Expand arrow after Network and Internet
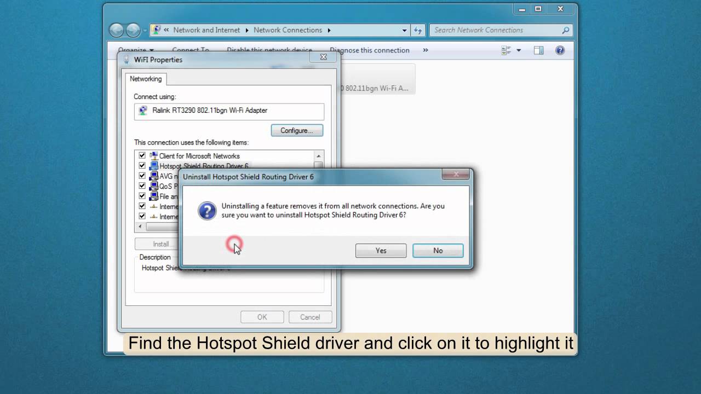This screenshot has width=701, height=394. (x=247, y=30)
